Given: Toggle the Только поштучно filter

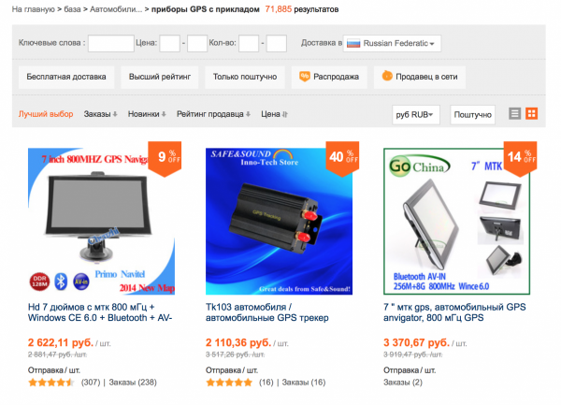Looking at the screenshot, I should pos(245,77).
